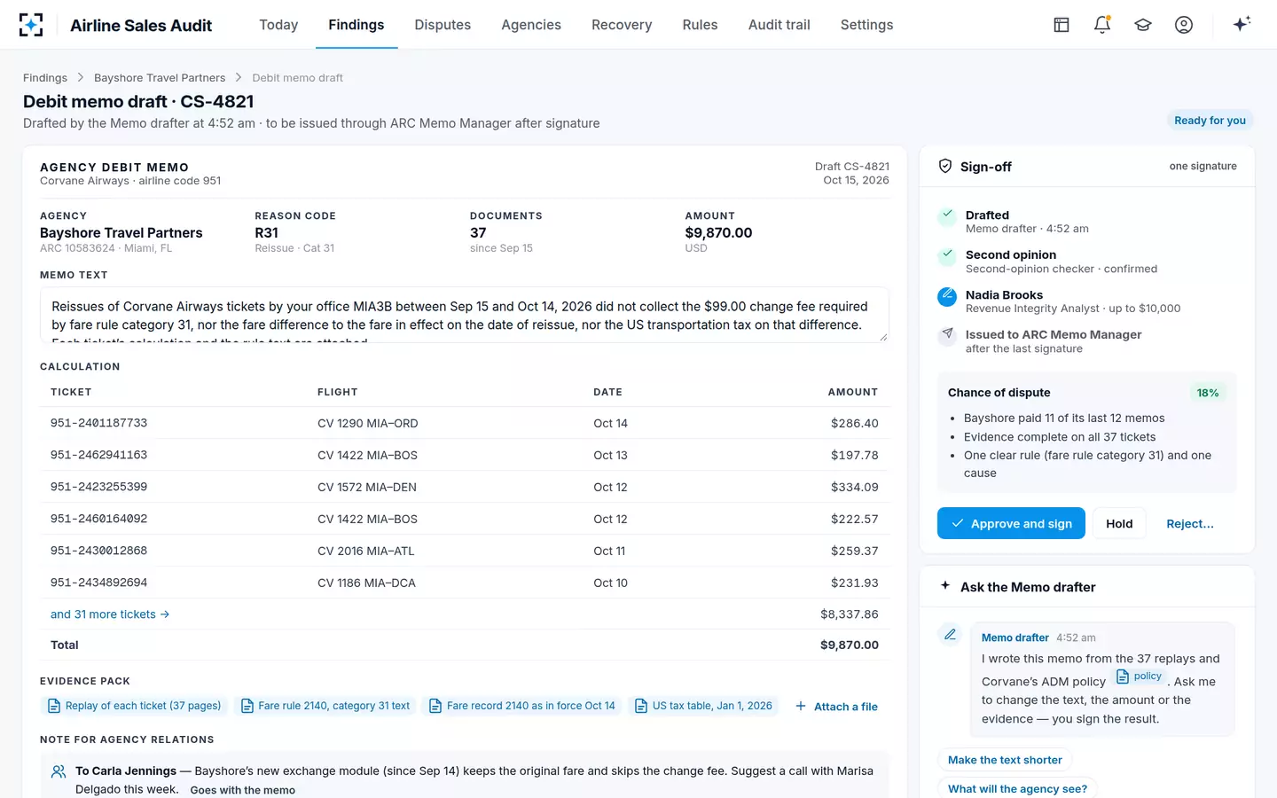Viewport: 1277px width, 798px height.
Task: Click the 'one signature' label in Sign-off
Action: [1203, 166]
